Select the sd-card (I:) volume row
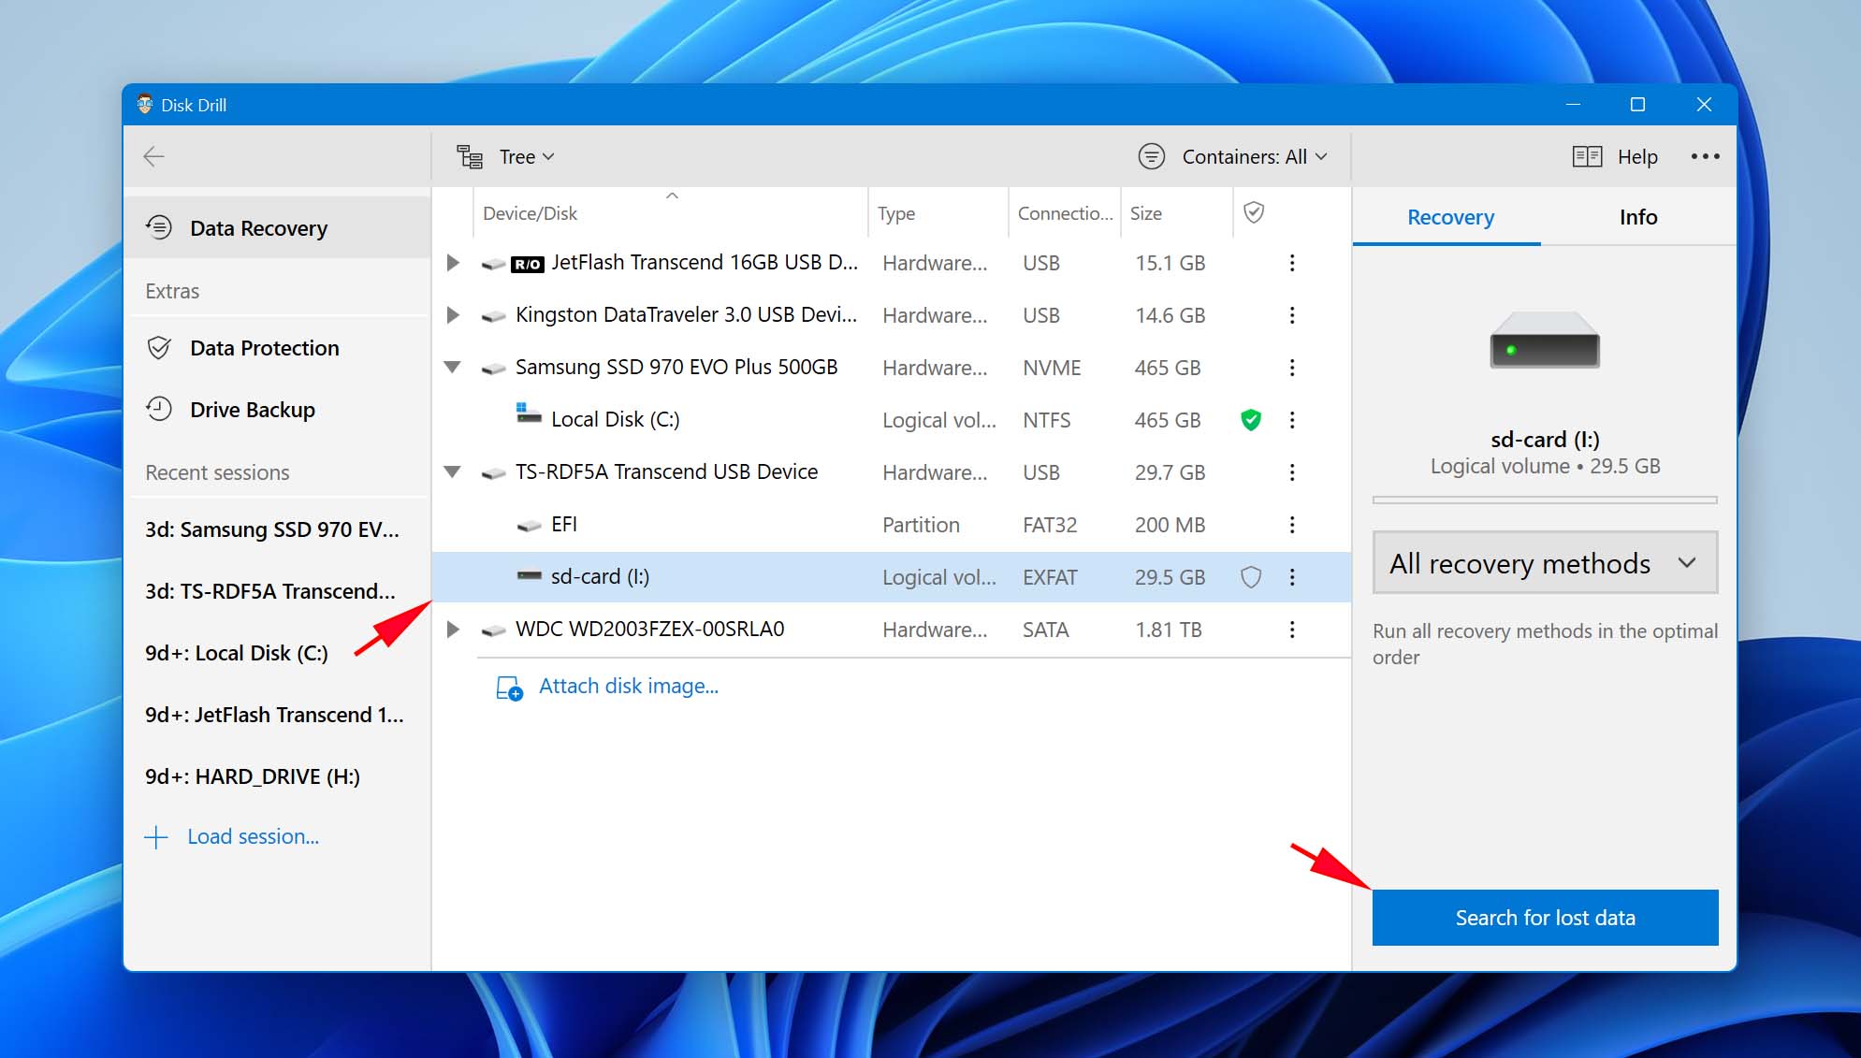The height and width of the screenshot is (1058, 1861). pyautogui.click(x=892, y=577)
